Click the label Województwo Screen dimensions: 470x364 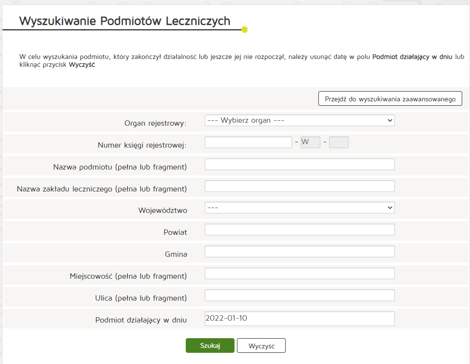[x=163, y=211]
